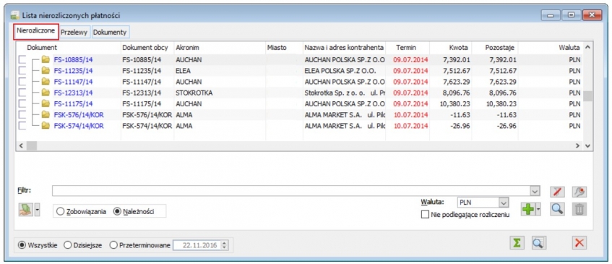The height and width of the screenshot is (264, 612).
Task: Check the box for FS-12313/14
Action: 22,93
